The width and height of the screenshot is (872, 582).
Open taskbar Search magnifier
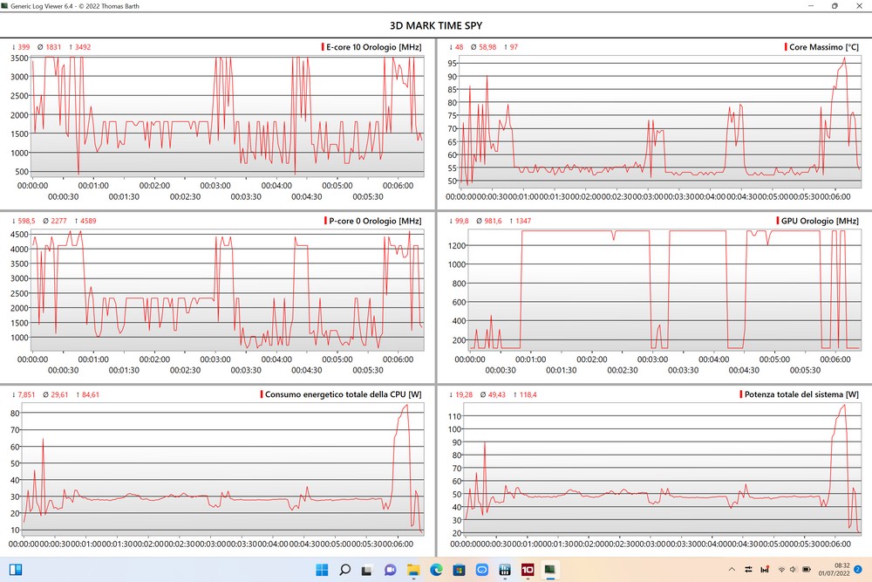344,570
